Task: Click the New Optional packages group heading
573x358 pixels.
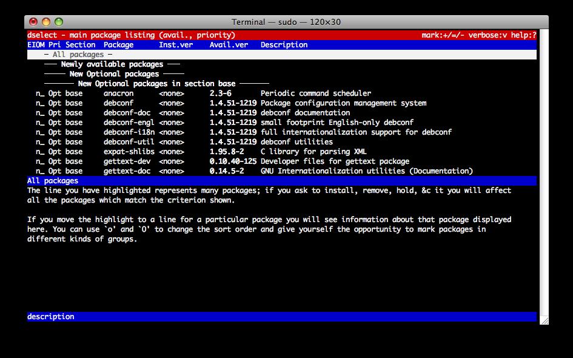Action: point(114,74)
